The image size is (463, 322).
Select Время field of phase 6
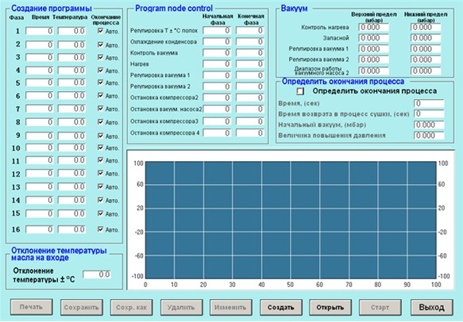[x=40, y=95]
